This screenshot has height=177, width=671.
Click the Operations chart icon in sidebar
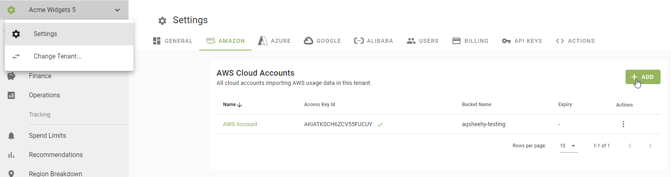tap(11, 95)
